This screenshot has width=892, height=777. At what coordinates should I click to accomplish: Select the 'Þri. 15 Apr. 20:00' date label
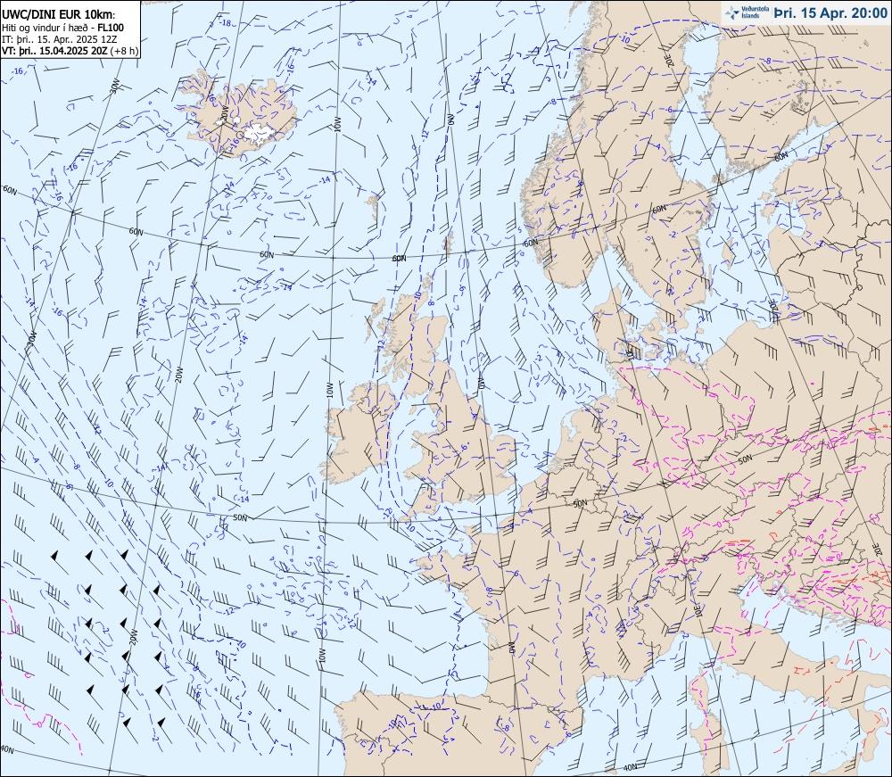pyautogui.click(x=830, y=12)
